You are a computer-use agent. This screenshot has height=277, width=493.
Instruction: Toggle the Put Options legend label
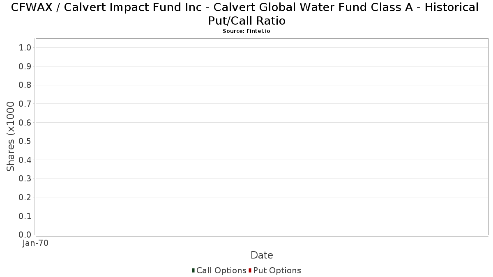[277, 270]
